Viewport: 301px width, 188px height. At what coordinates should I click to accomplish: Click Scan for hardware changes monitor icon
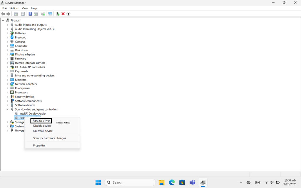pyautogui.click(x=50, y=14)
